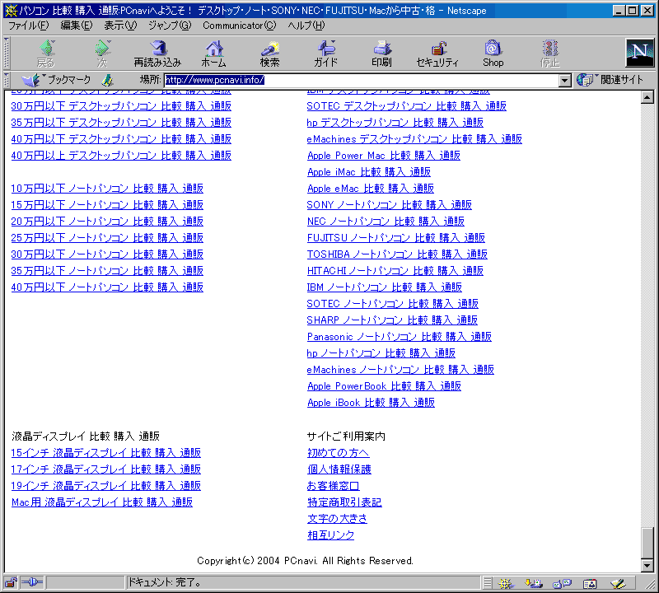Open Newsgroups from the component bar
659x593 pixels.
coord(562,583)
